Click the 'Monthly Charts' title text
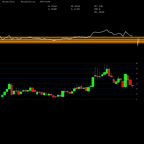 click(8, 2)
